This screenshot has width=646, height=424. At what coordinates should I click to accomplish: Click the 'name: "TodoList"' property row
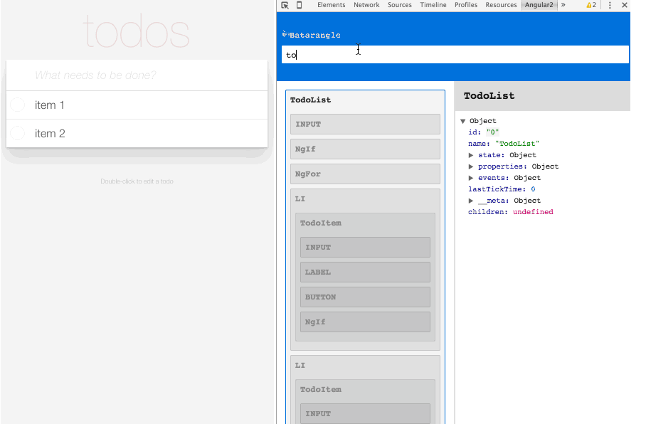coord(504,144)
